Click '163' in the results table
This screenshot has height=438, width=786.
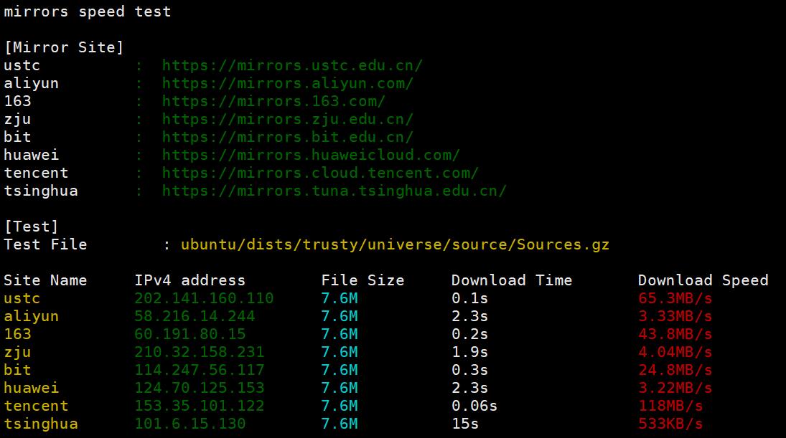17,334
